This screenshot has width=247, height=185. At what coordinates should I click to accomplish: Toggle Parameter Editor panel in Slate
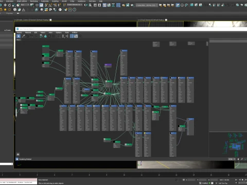coord(76,36)
